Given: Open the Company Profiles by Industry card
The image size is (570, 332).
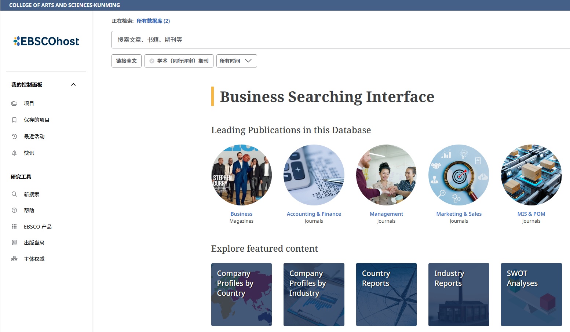Looking at the screenshot, I should 314,295.
